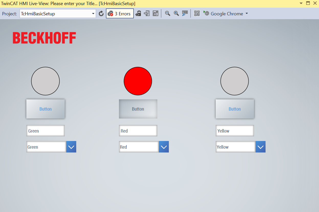Show the QR code for the HMI
Screen dimensions: 319x212
(197, 14)
